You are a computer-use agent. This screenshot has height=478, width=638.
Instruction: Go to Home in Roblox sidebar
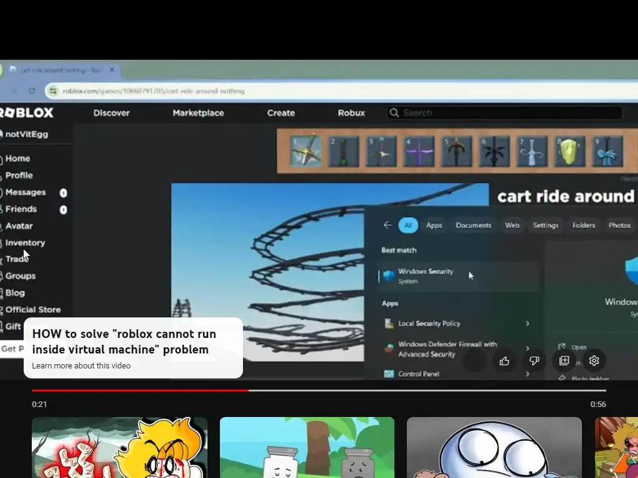click(17, 159)
